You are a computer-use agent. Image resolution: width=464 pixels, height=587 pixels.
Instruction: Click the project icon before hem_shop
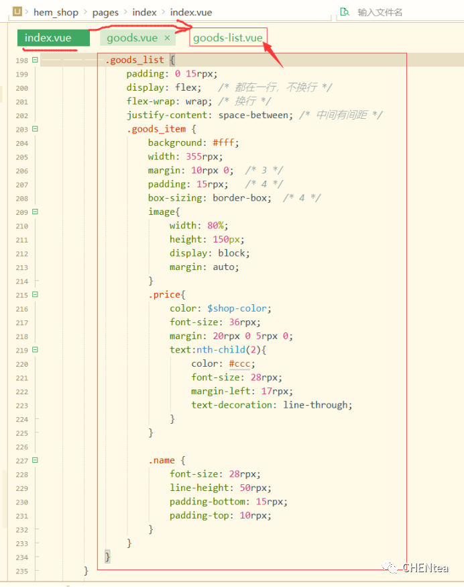click(17, 12)
